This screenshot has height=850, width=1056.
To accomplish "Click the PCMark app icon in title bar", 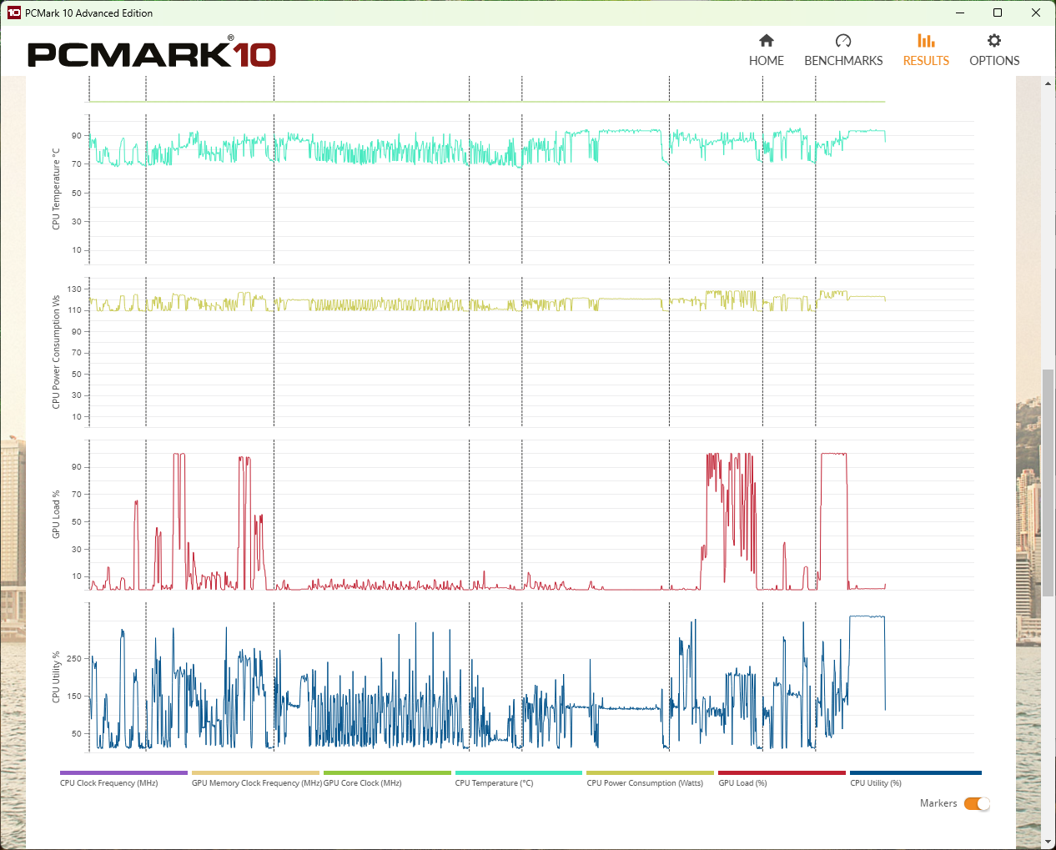I will point(13,13).
